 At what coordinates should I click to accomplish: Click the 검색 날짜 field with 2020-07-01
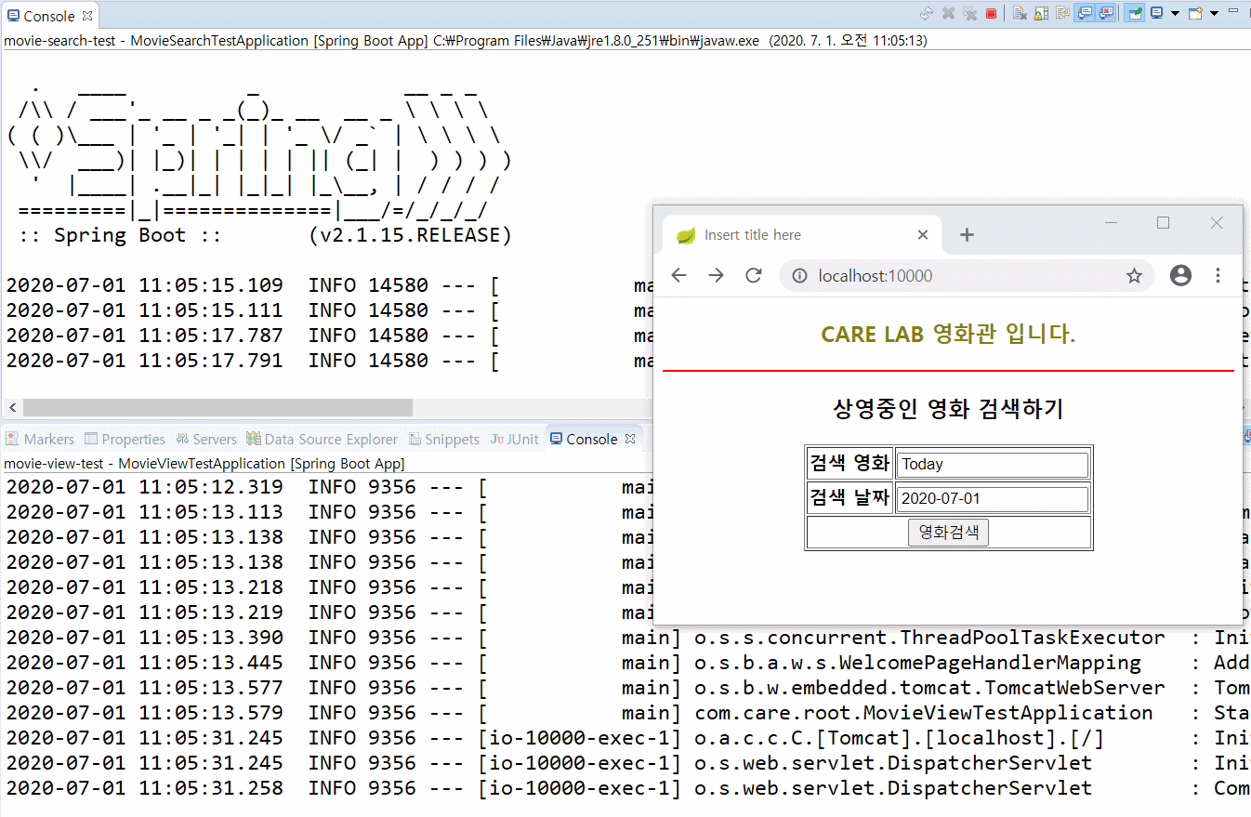[992, 498]
